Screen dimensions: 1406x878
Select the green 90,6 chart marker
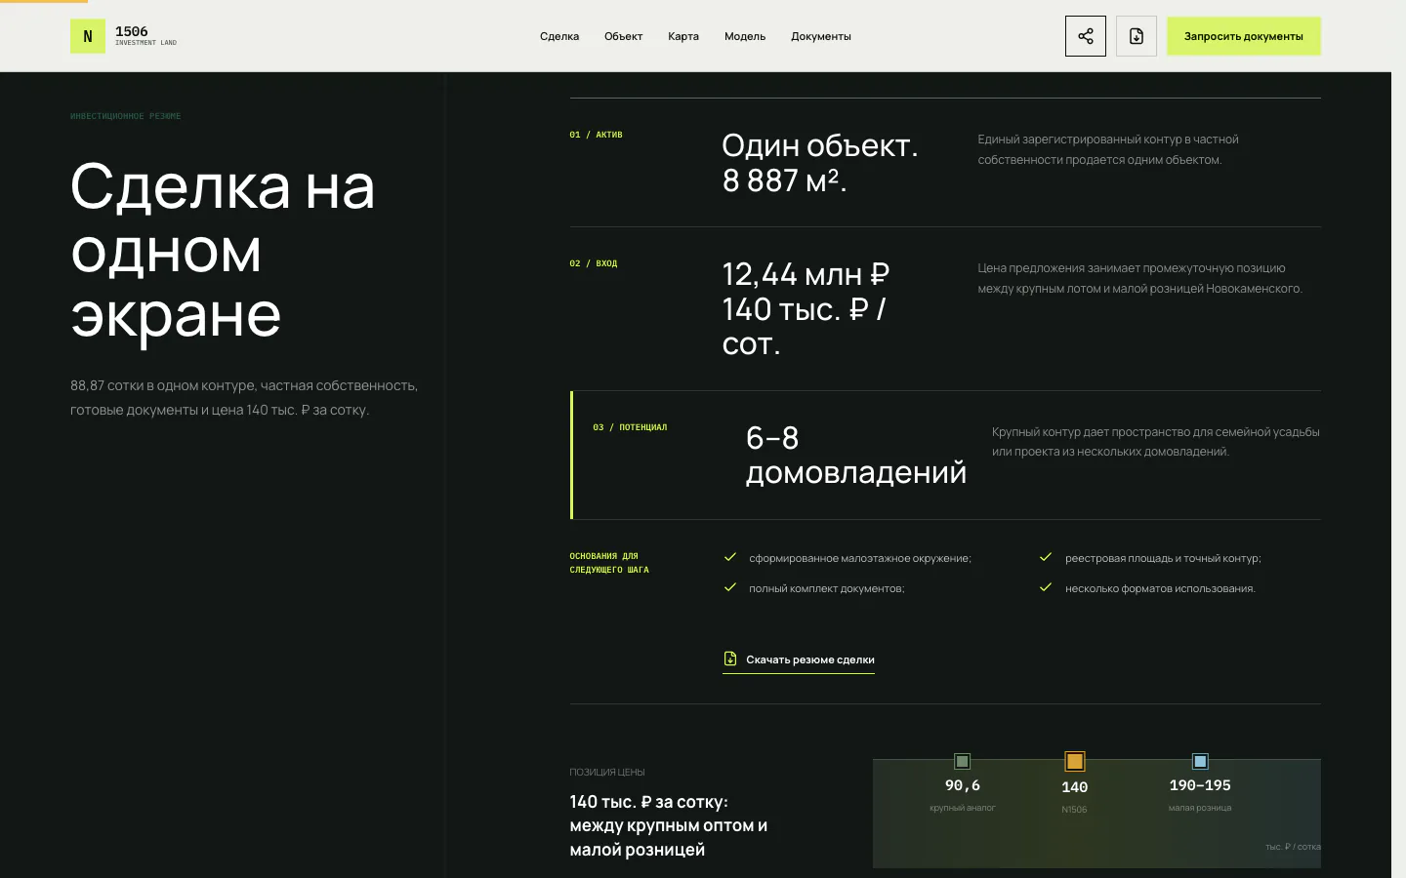click(x=962, y=761)
